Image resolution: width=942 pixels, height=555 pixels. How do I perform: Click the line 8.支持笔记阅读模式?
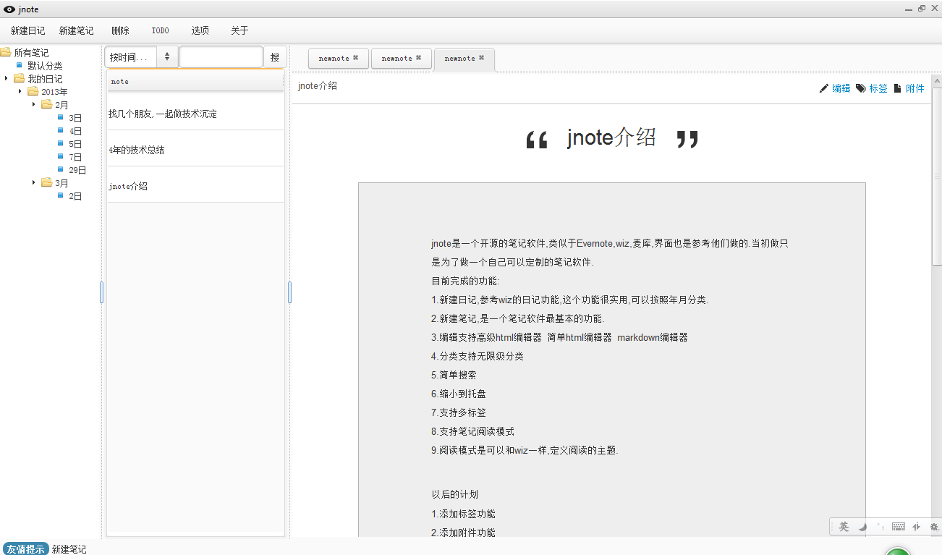pos(473,431)
